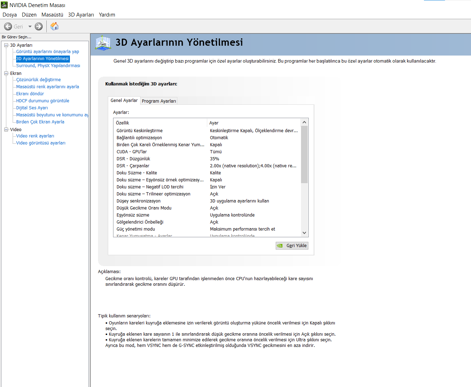
Task: Select Görüntü ayarlarını önayarla yap
Action: (x=47, y=52)
